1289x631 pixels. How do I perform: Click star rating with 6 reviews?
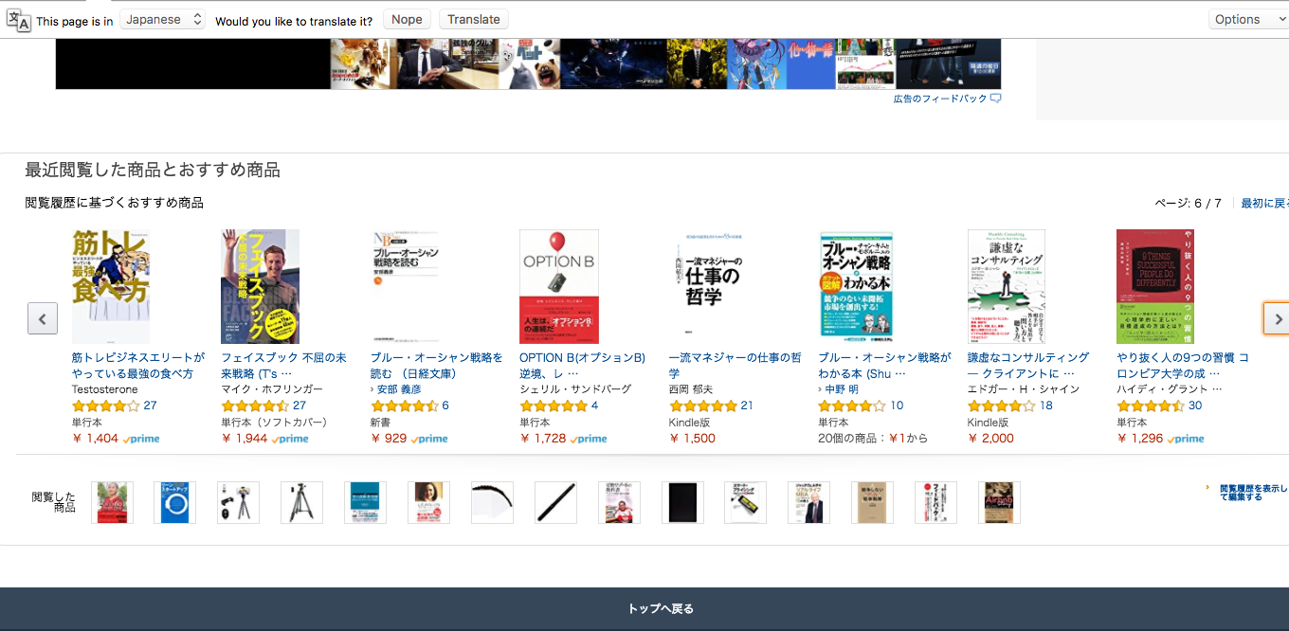[404, 406]
